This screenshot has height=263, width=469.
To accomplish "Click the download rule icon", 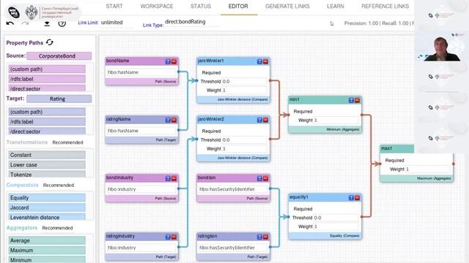I will tap(47, 23).
